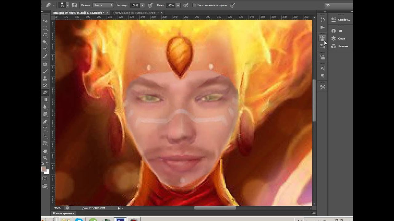Select the Move tool
The width and height of the screenshot is (394, 221).
coord(45,21)
